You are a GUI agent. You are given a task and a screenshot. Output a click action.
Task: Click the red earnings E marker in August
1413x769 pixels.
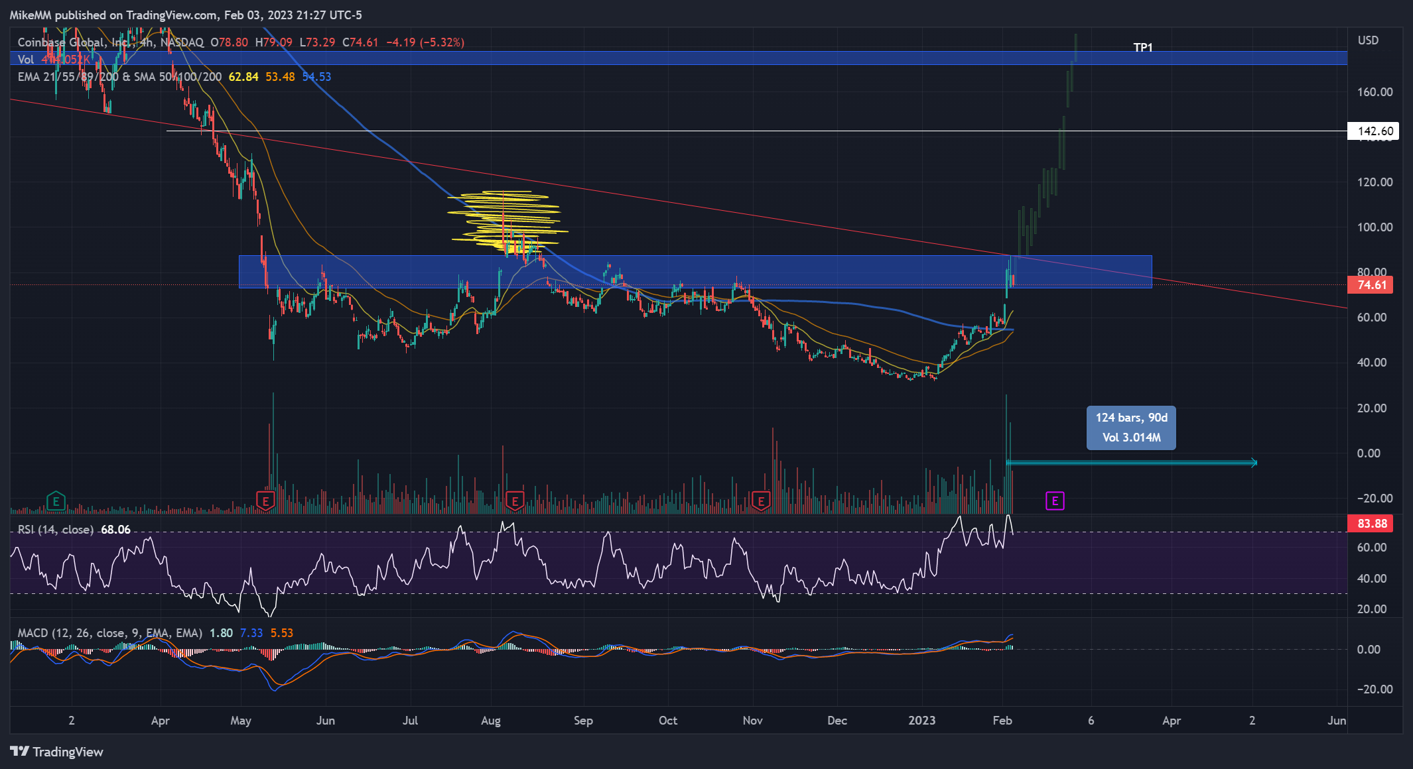tap(515, 501)
